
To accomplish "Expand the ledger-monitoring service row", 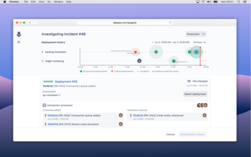I will (42, 61).
